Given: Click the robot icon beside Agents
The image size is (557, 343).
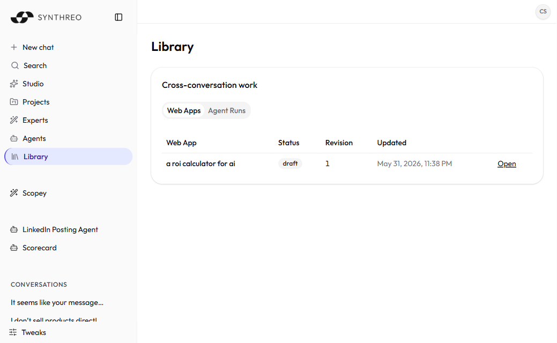Looking at the screenshot, I should pos(14,138).
